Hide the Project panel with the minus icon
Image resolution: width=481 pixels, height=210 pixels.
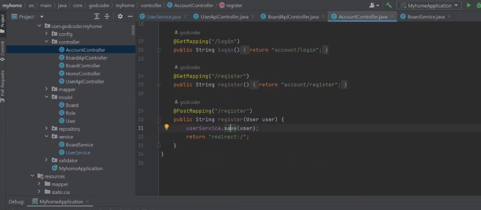[130, 17]
